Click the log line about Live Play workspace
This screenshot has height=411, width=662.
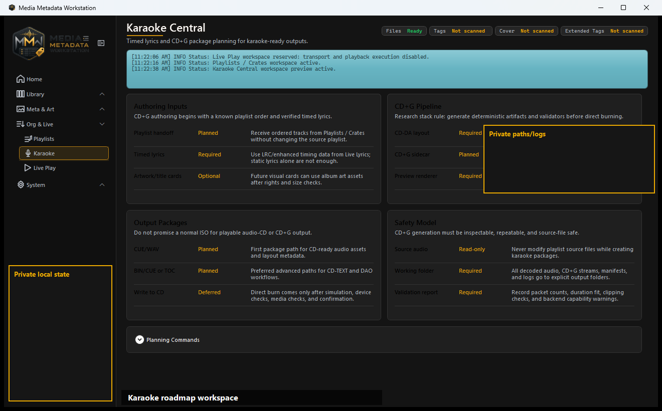(280, 57)
